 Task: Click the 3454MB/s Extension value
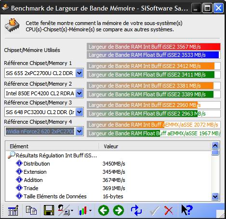[x=114, y=172]
